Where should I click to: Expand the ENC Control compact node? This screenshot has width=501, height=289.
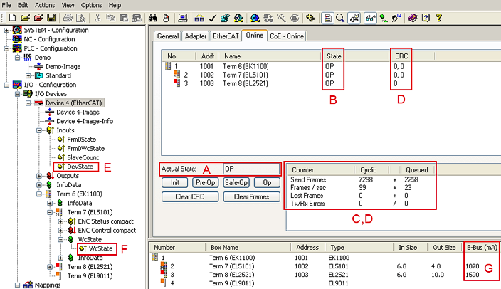pos(60,231)
